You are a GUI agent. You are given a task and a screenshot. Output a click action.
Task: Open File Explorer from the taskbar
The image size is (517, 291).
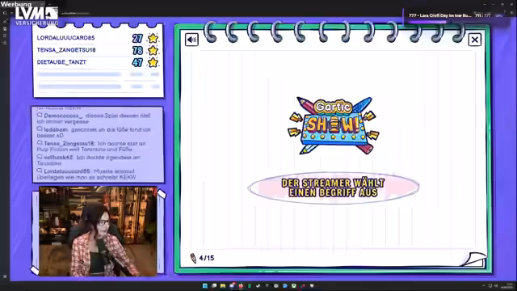pyautogui.click(x=223, y=285)
